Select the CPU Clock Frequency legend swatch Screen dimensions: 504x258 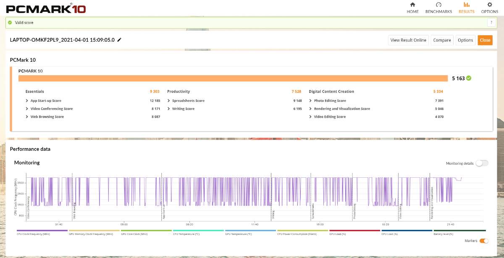pyautogui.click(x=42, y=230)
